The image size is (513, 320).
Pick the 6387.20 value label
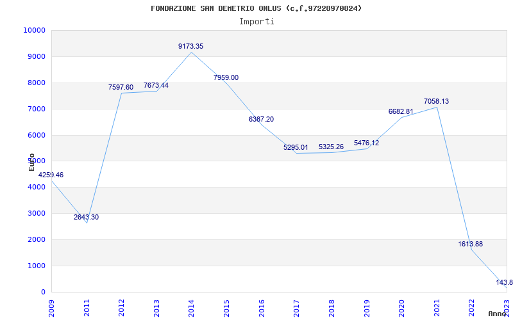click(261, 119)
